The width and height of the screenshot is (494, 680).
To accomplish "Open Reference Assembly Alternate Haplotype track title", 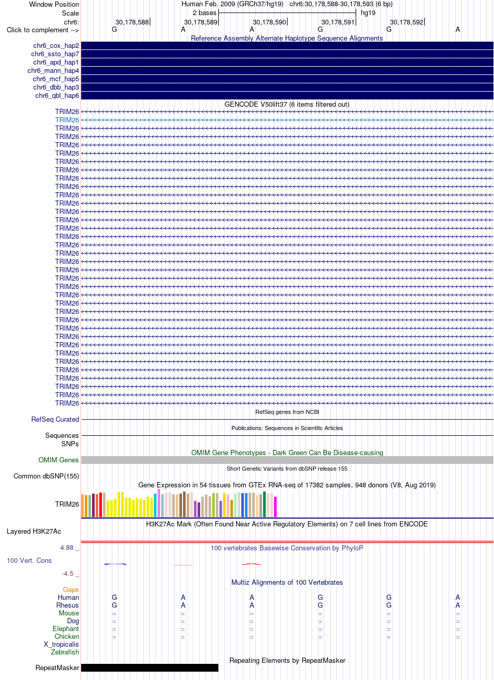I will (x=287, y=38).
